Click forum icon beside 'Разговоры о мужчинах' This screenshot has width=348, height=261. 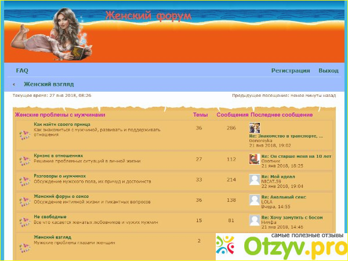coord(24,182)
